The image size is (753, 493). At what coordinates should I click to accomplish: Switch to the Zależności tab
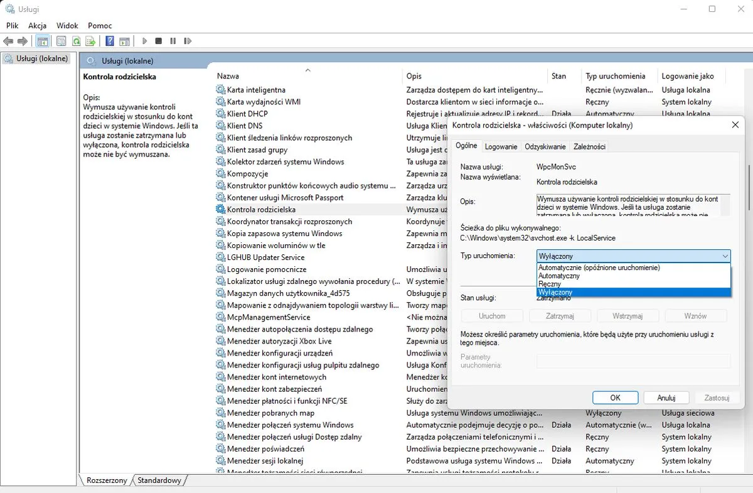click(589, 146)
